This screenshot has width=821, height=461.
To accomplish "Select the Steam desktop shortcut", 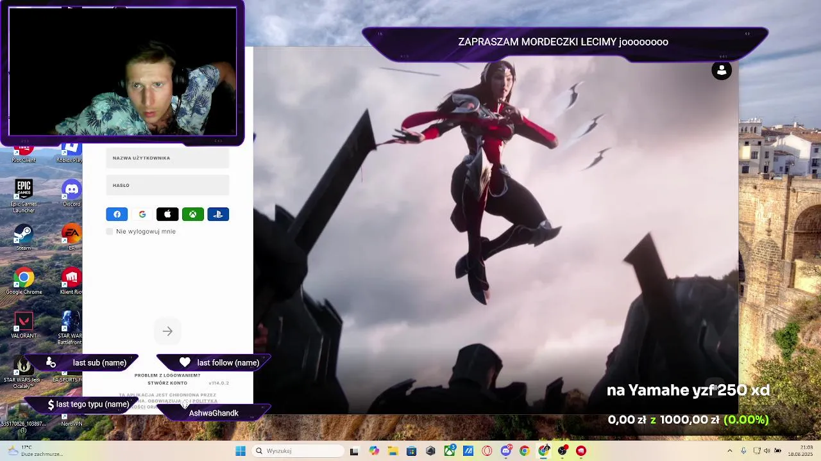I will coord(24,237).
